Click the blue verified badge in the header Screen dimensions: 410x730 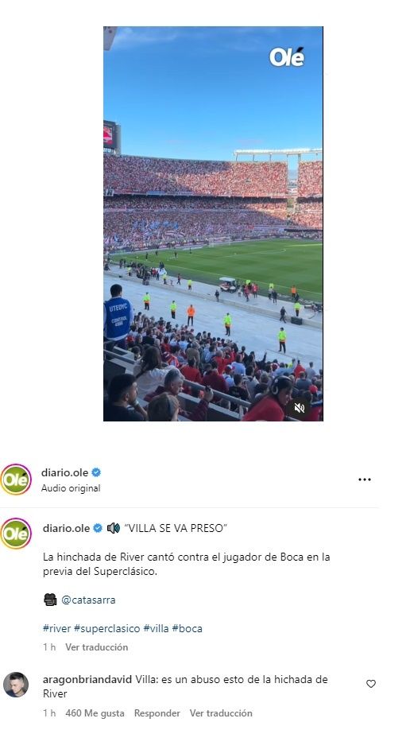pyautogui.click(x=96, y=472)
